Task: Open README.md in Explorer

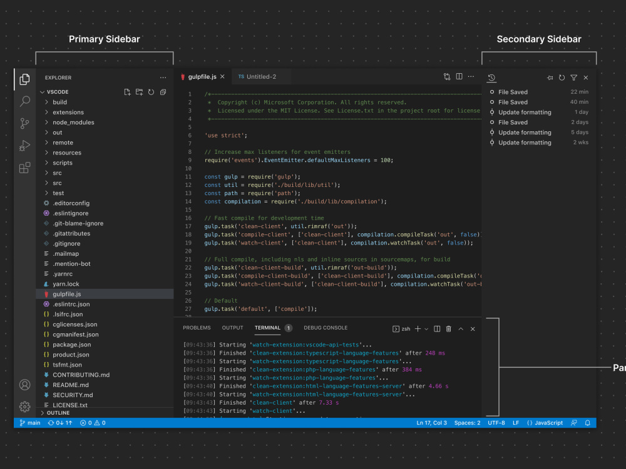Action: tap(105, 385)
